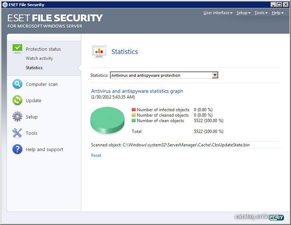Open the User interface menu
This screenshot has height=225, width=291.
point(217,13)
